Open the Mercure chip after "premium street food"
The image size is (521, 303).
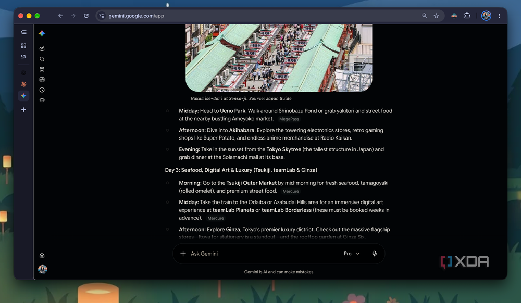click(x=291, y=191)
